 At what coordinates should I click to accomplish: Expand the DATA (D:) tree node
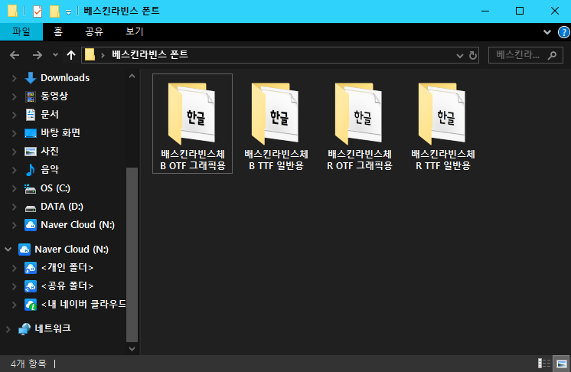click(x=14, y=207)
